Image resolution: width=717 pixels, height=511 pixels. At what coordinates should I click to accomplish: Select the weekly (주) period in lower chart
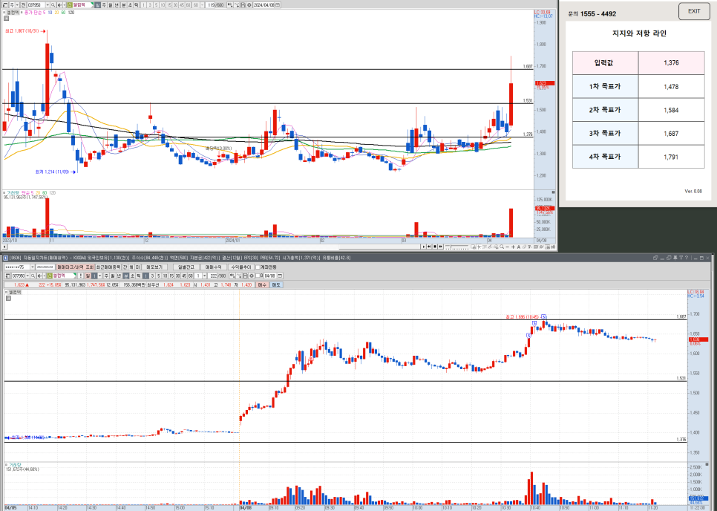107,276
